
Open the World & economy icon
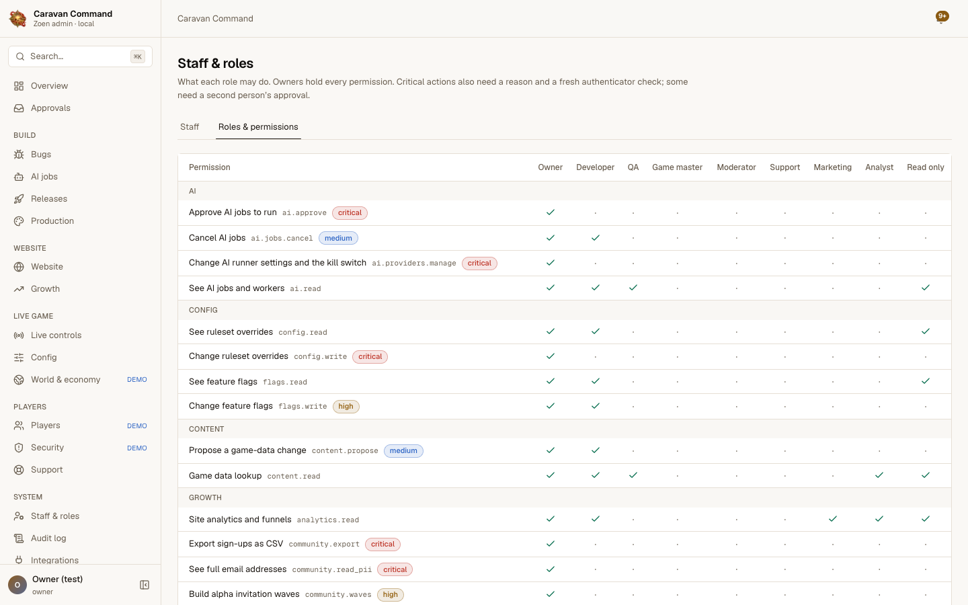(x=19, y=380)
